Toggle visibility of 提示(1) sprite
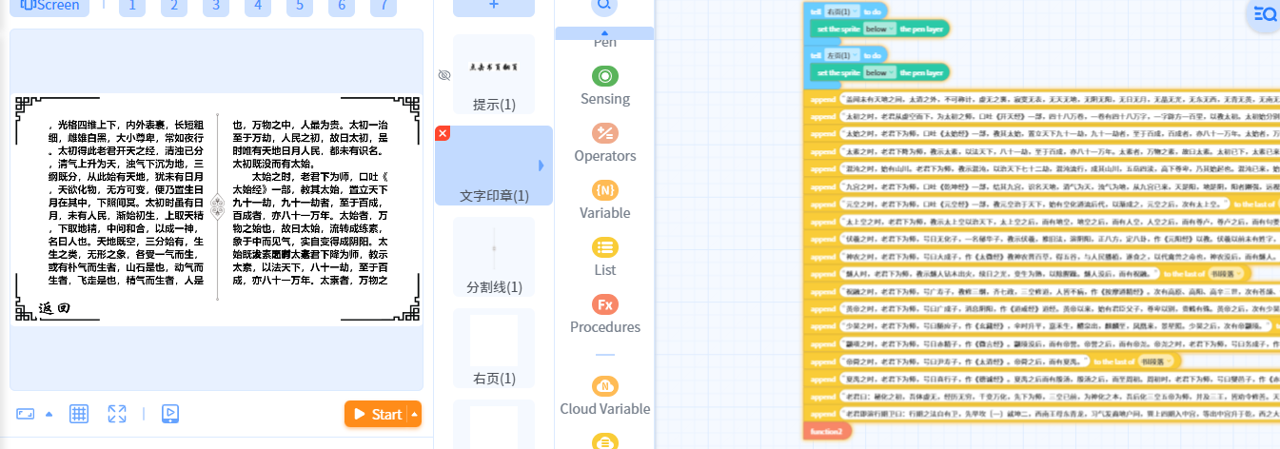The image size is (1280, 449). pos(443,75)
